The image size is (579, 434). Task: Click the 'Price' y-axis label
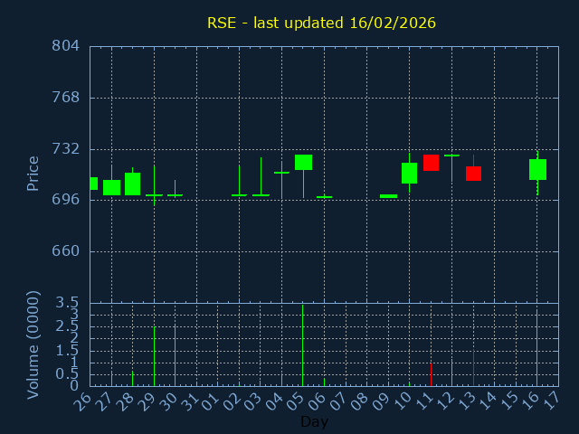coord(33,174)
